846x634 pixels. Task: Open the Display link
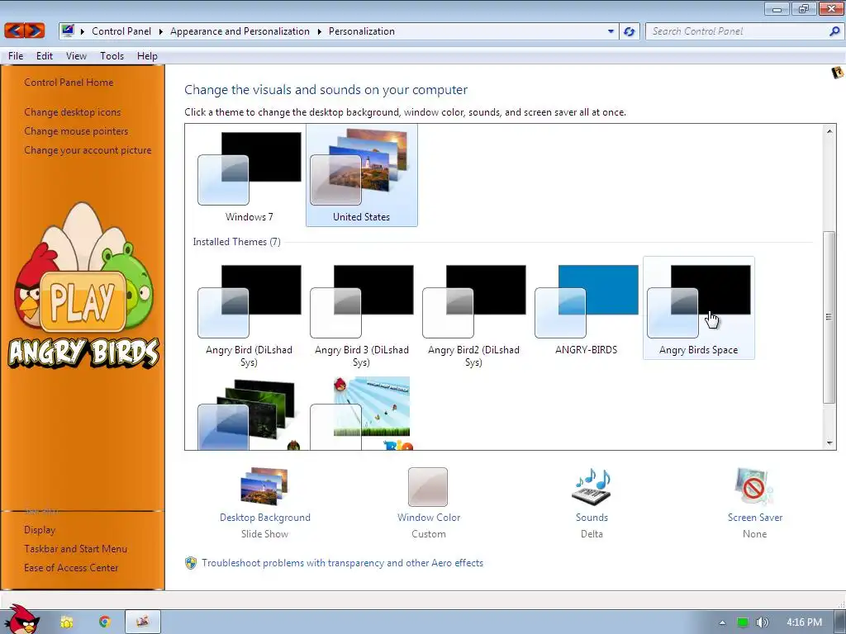pyautogui.click(x=40, y=530)
